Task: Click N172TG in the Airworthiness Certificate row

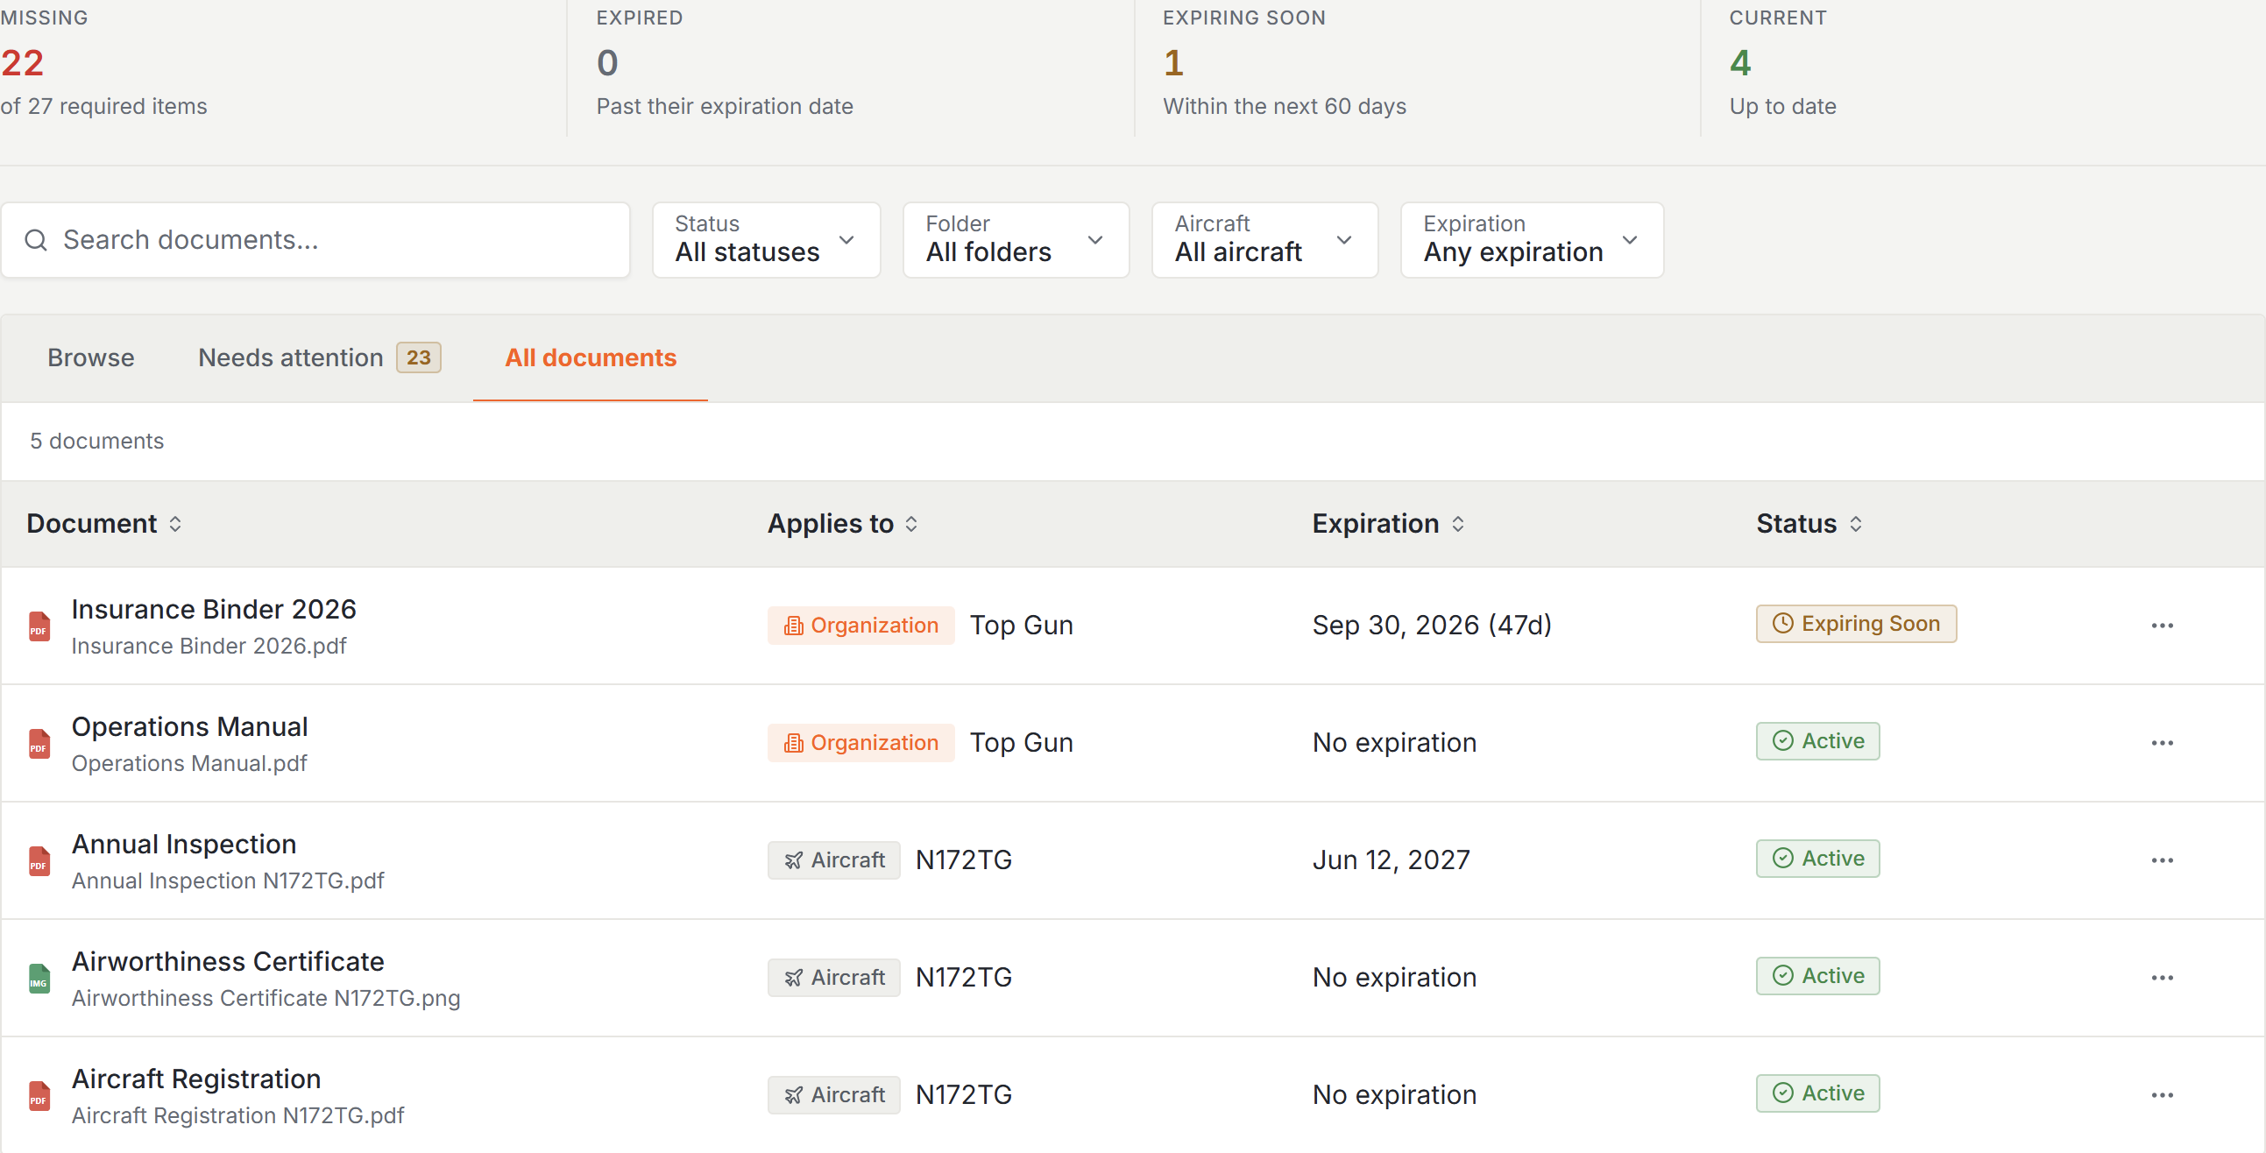Action: pyautogui.click(x=963, y=978)
